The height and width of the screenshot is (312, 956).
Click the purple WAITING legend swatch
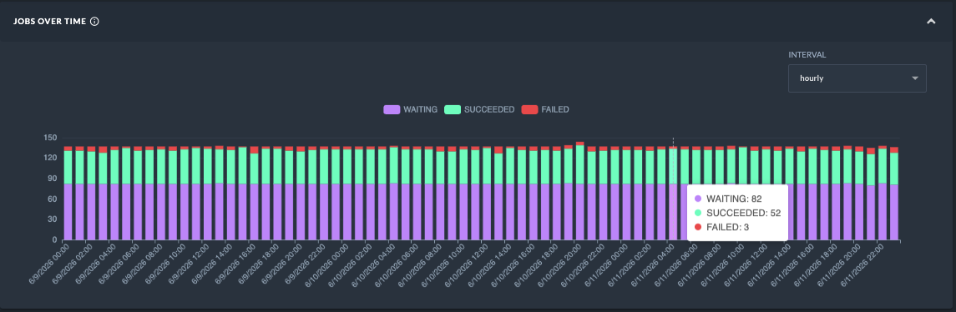pyautogui.click(x=392, y=109)
